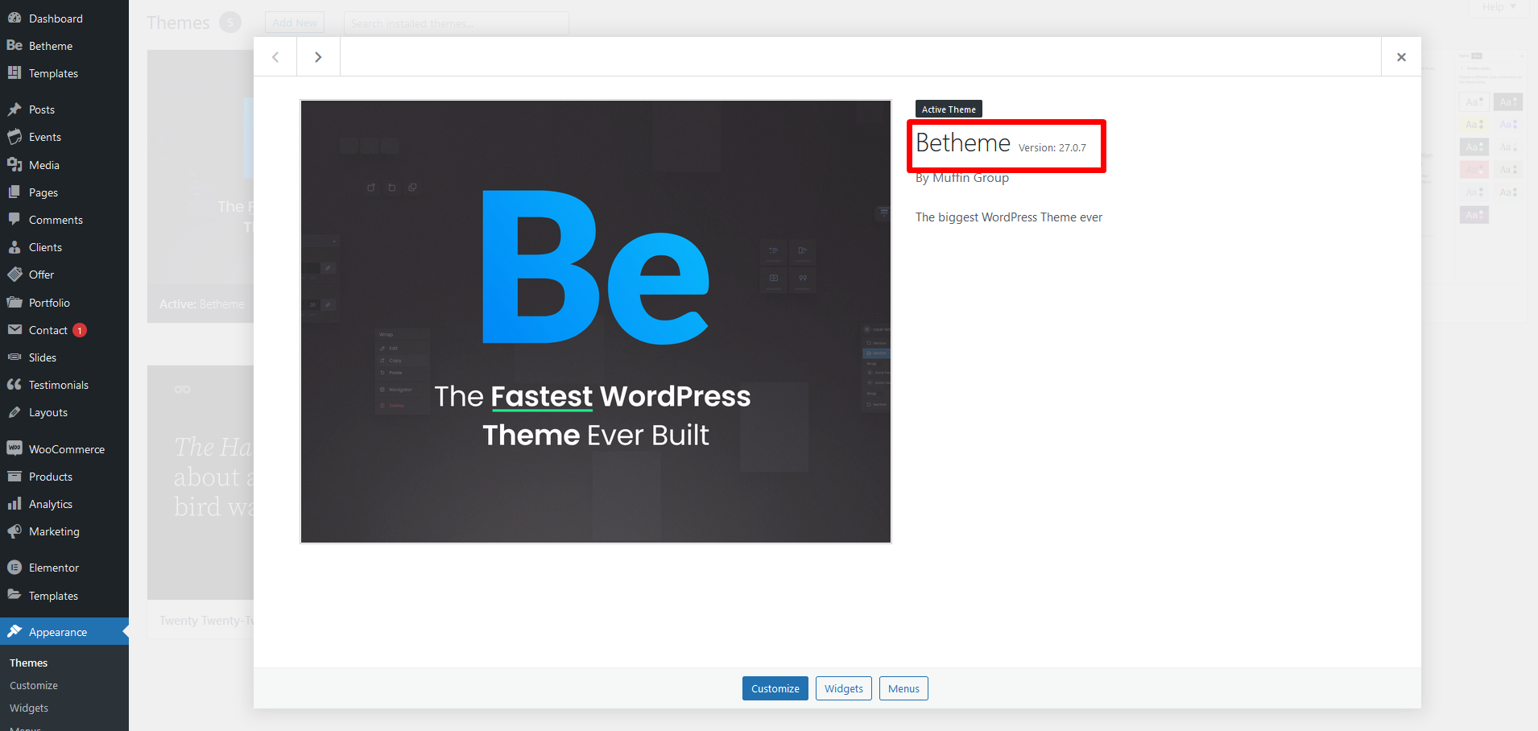The width and height of the screenshot is (1538, 731).
Task: Click the Search installed themes field
Action: coord(456,23)
